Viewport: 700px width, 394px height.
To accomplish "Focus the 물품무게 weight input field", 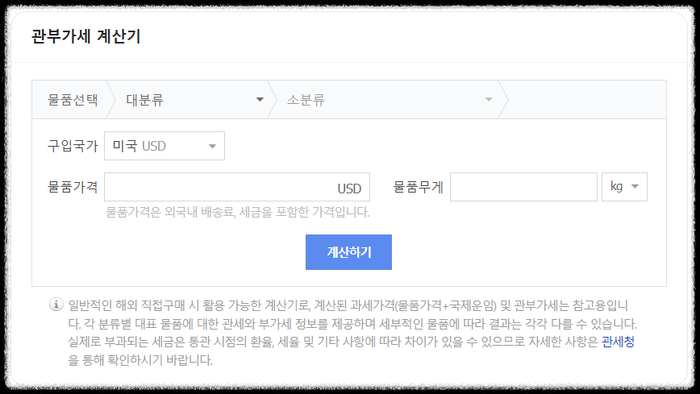I will click(523, 187).
